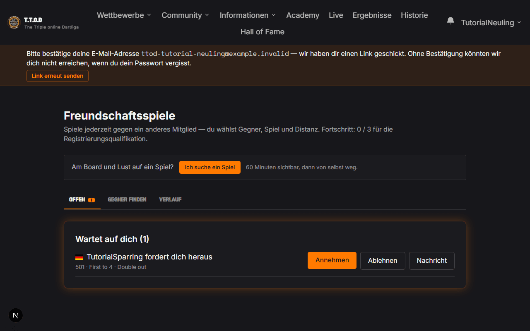
Task: Click the T.T.O.D dartboard logo
Action: (x=14, y=22)
